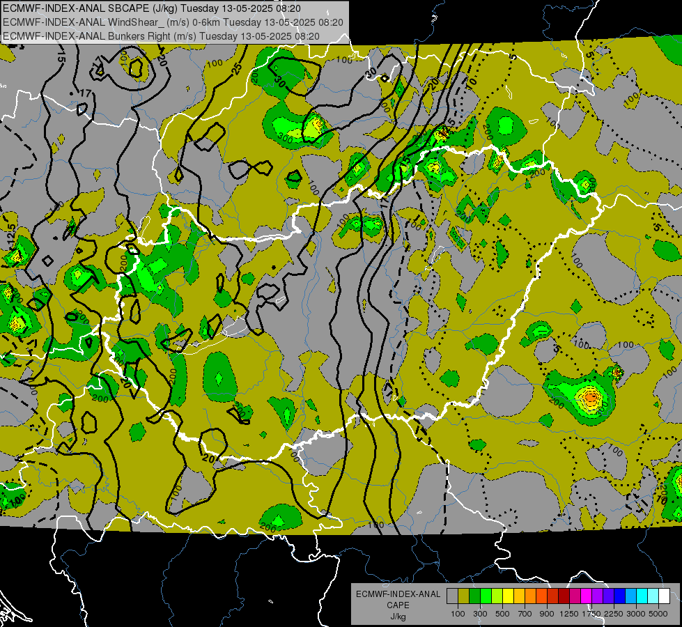The width and height of the screenshot is (682, 627).
Task: Click the 700 label in the CAPE legend
Action: coord(525,614)
